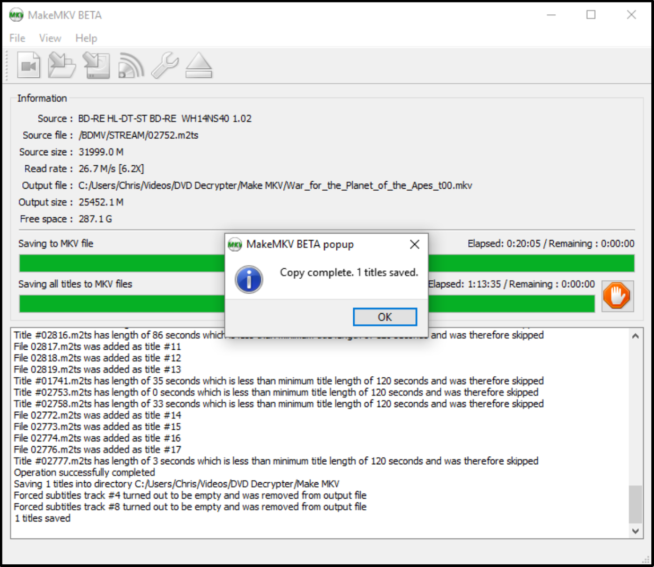This screenshot has width=654, height=567.
Task: Click log line 'File 02773.m2ts was added as title #15'
Action: pyautogui.click(x=98, y=427)
